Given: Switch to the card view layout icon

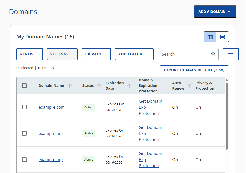Looking at the screenshot, I should point(210,37).
